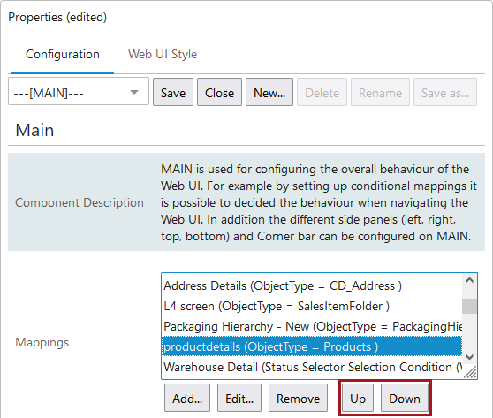This screenshot has width=493, height=418.
Task: Click the Save as... button
Action: (445, 92)
